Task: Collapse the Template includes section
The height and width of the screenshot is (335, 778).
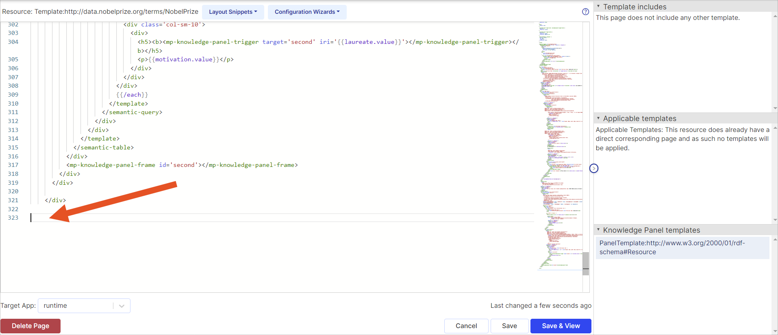Action: click(598, 6)
